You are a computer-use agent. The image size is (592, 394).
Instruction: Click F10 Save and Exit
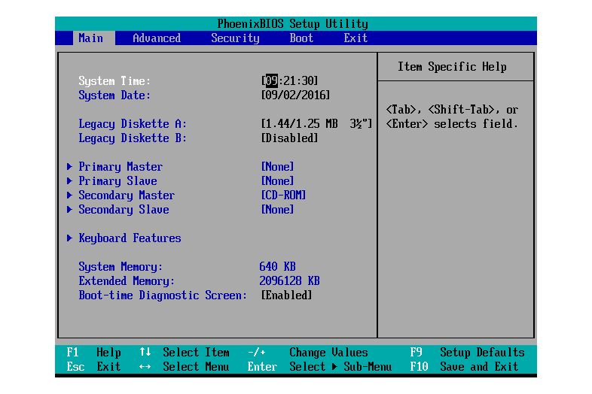coord(464,367)
